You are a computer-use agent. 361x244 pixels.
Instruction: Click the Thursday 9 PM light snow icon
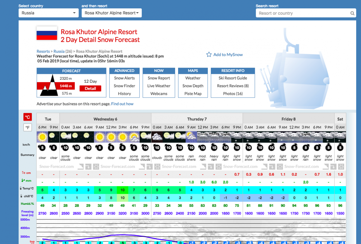(237, 137)
